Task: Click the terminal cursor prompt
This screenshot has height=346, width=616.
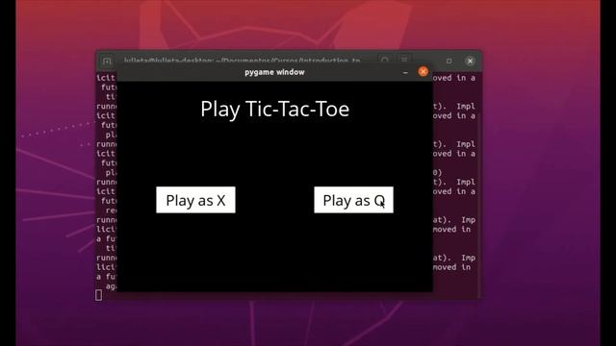Action: pyautogui.click(x=98, y=295)
